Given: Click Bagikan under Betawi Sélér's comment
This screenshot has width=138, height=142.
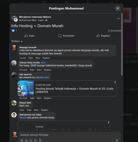Looking at the screenshot, I should (45, 110).
